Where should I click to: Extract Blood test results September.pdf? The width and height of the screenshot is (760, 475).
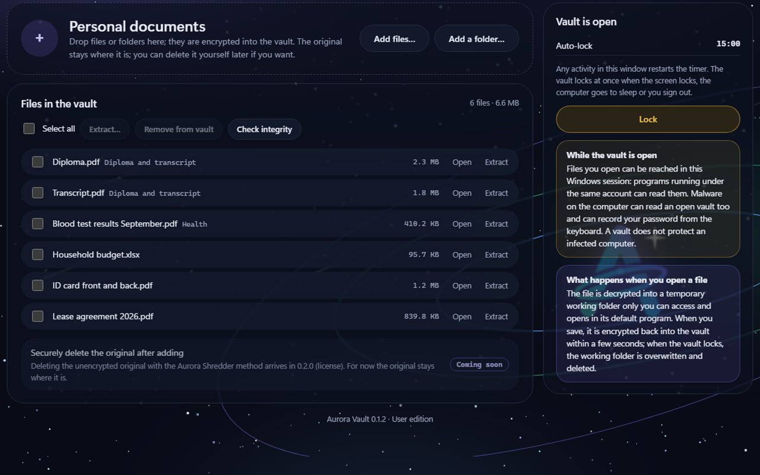coord(496,224)
